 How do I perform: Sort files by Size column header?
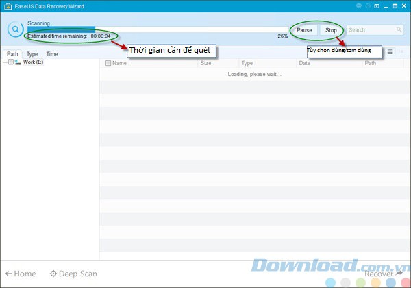coord(206,63)
